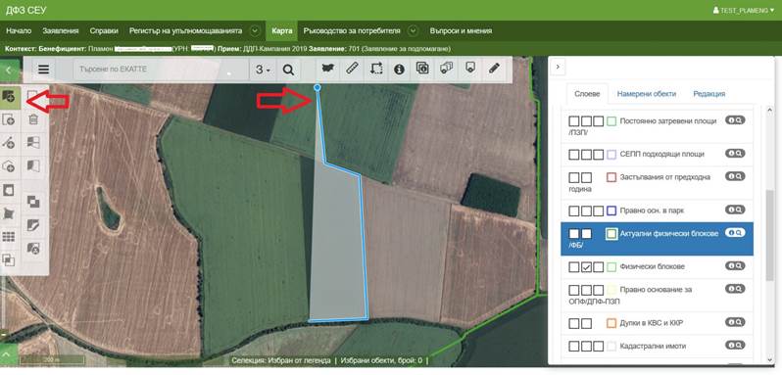The width and height of the screenshot is (782, 375).
Task: Enable first checkbox of СЕПП подходящи площи
Action: [574, 155]
